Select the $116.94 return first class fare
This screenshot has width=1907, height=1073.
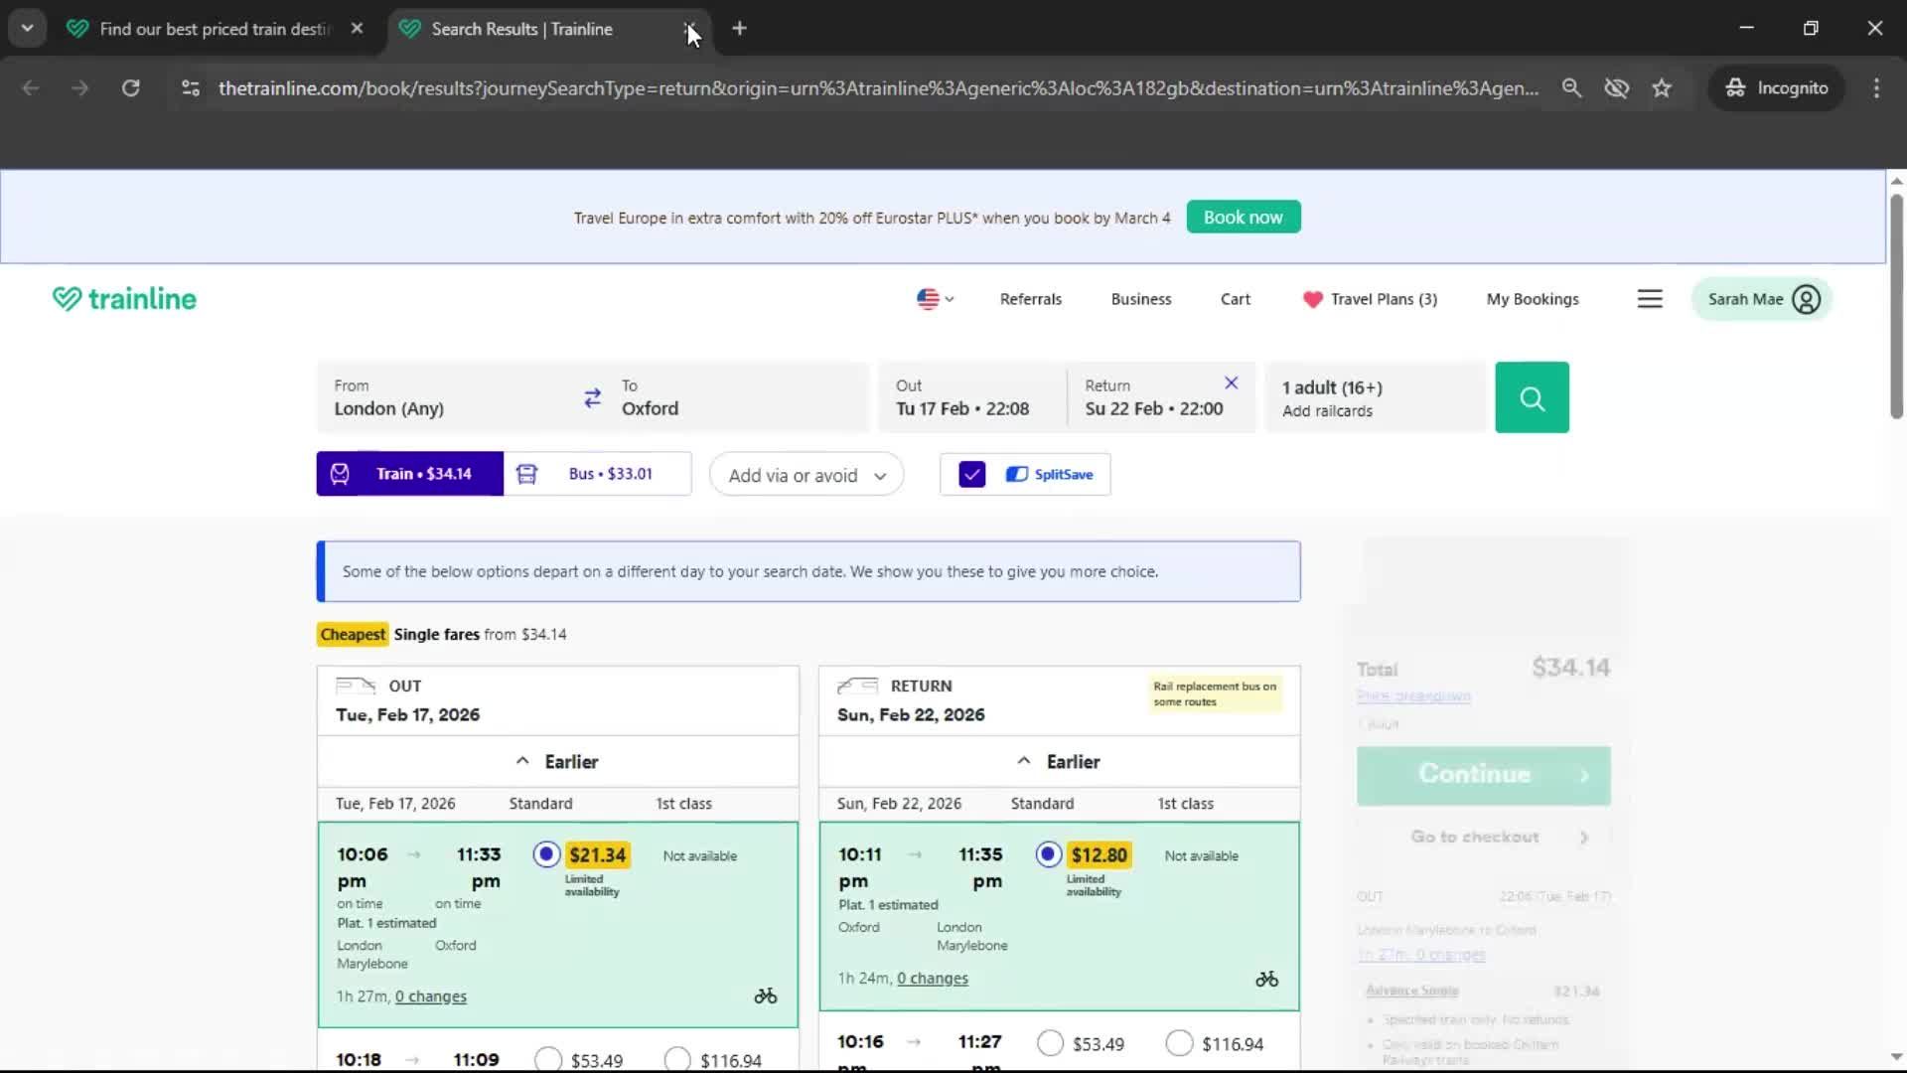[x=1179, y=1043]
